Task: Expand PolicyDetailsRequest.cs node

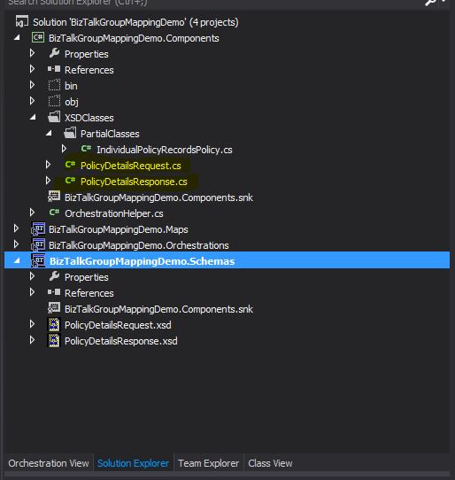Action: click(48, 165)
